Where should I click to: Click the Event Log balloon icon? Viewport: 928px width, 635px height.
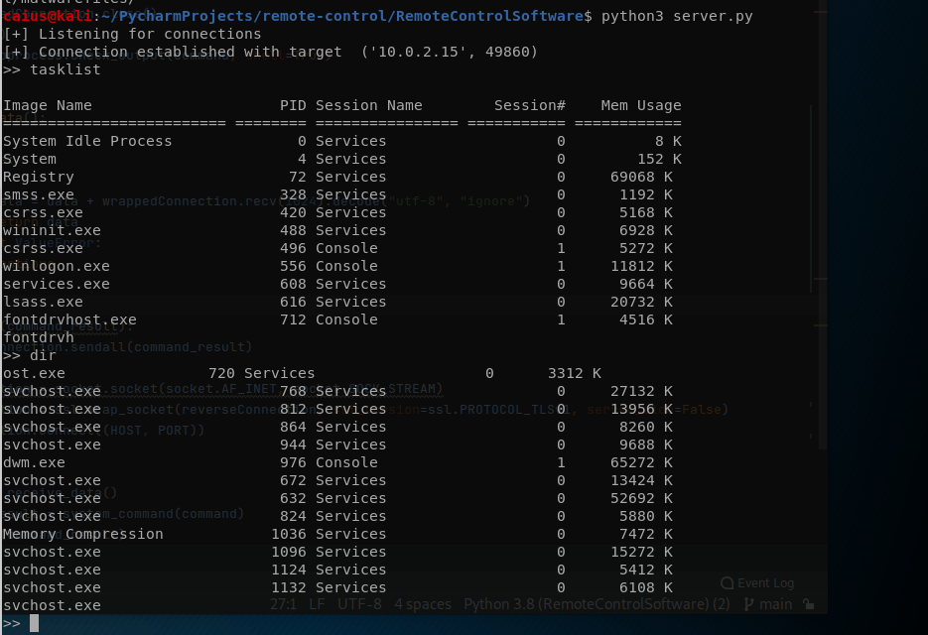coord(728,583)
